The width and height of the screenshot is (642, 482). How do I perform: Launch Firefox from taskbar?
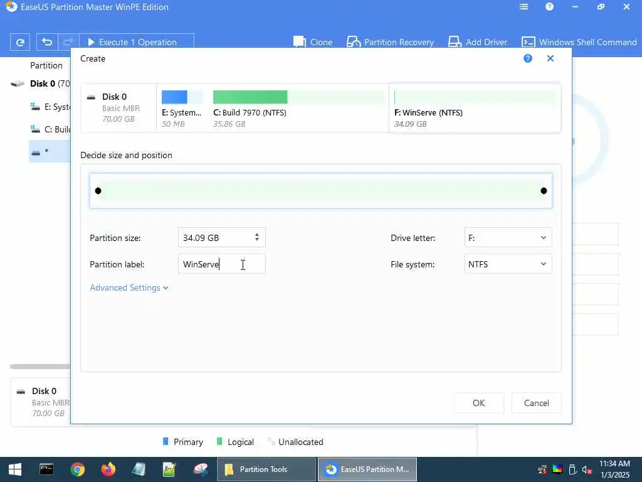[x=108, y=469]
